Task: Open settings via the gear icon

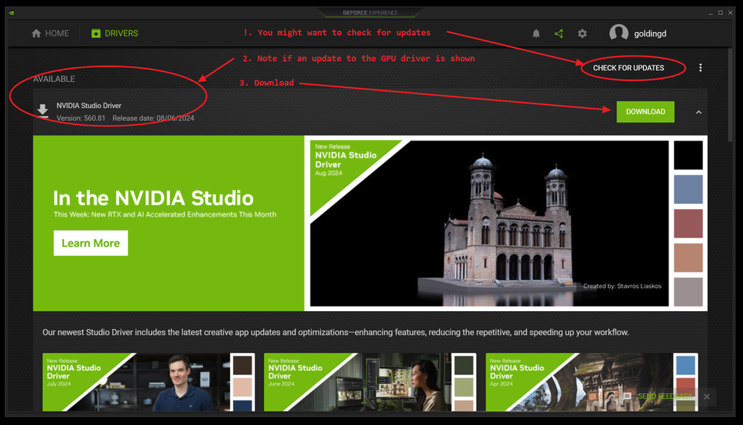Action: pyautogui.click(x=582, y=33)
